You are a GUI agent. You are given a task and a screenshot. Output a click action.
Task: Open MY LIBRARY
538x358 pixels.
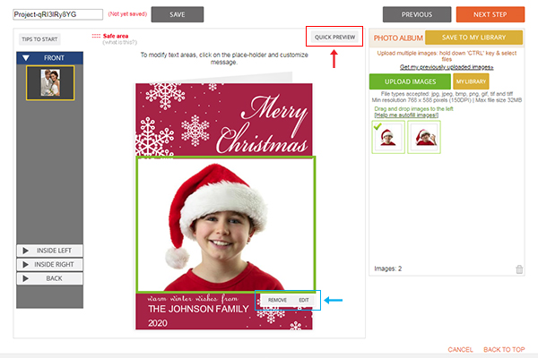click(x=471, y=81)
